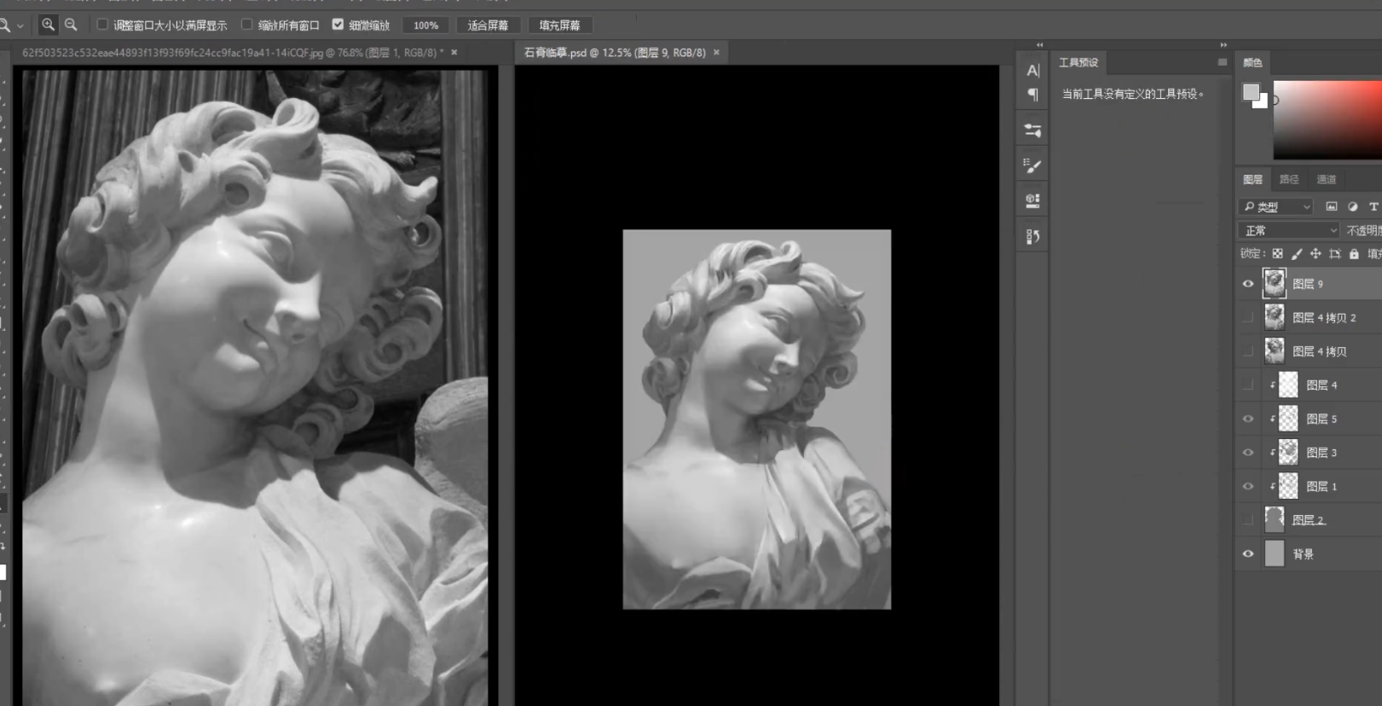Screen dimensions: 1382x706
Task: Click 适合屏幕 button
Action: point(488,25)
